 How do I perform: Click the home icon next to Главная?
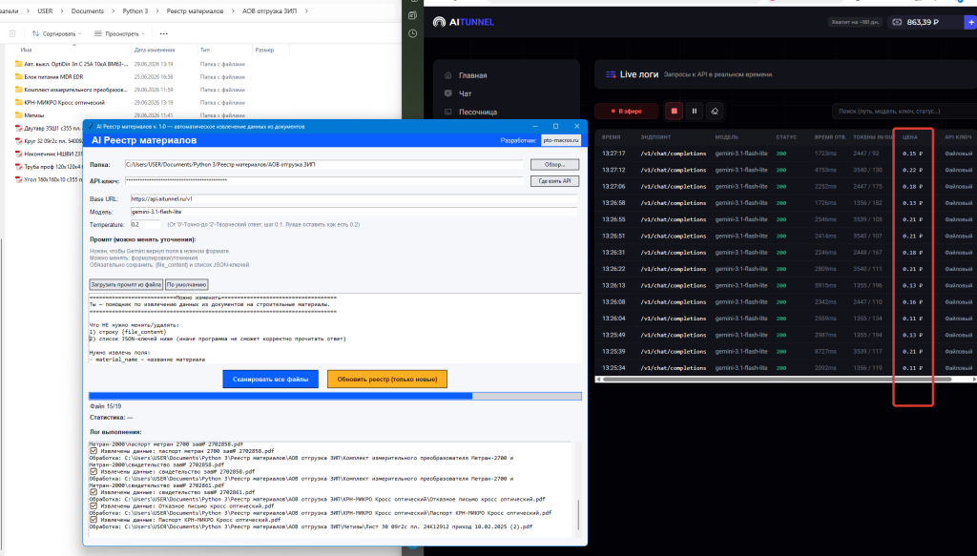[448, 75]
